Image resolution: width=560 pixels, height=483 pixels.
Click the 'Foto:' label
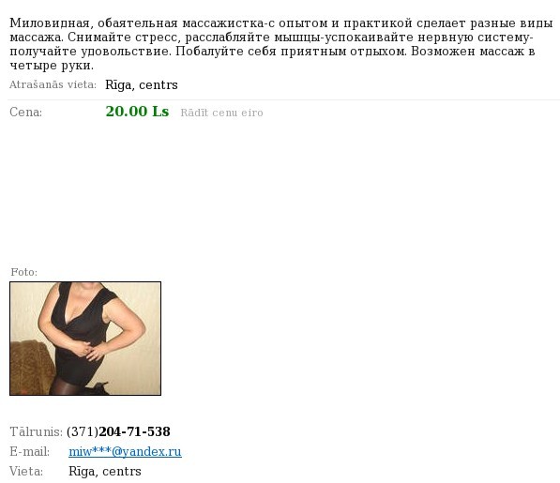point(24,272)
